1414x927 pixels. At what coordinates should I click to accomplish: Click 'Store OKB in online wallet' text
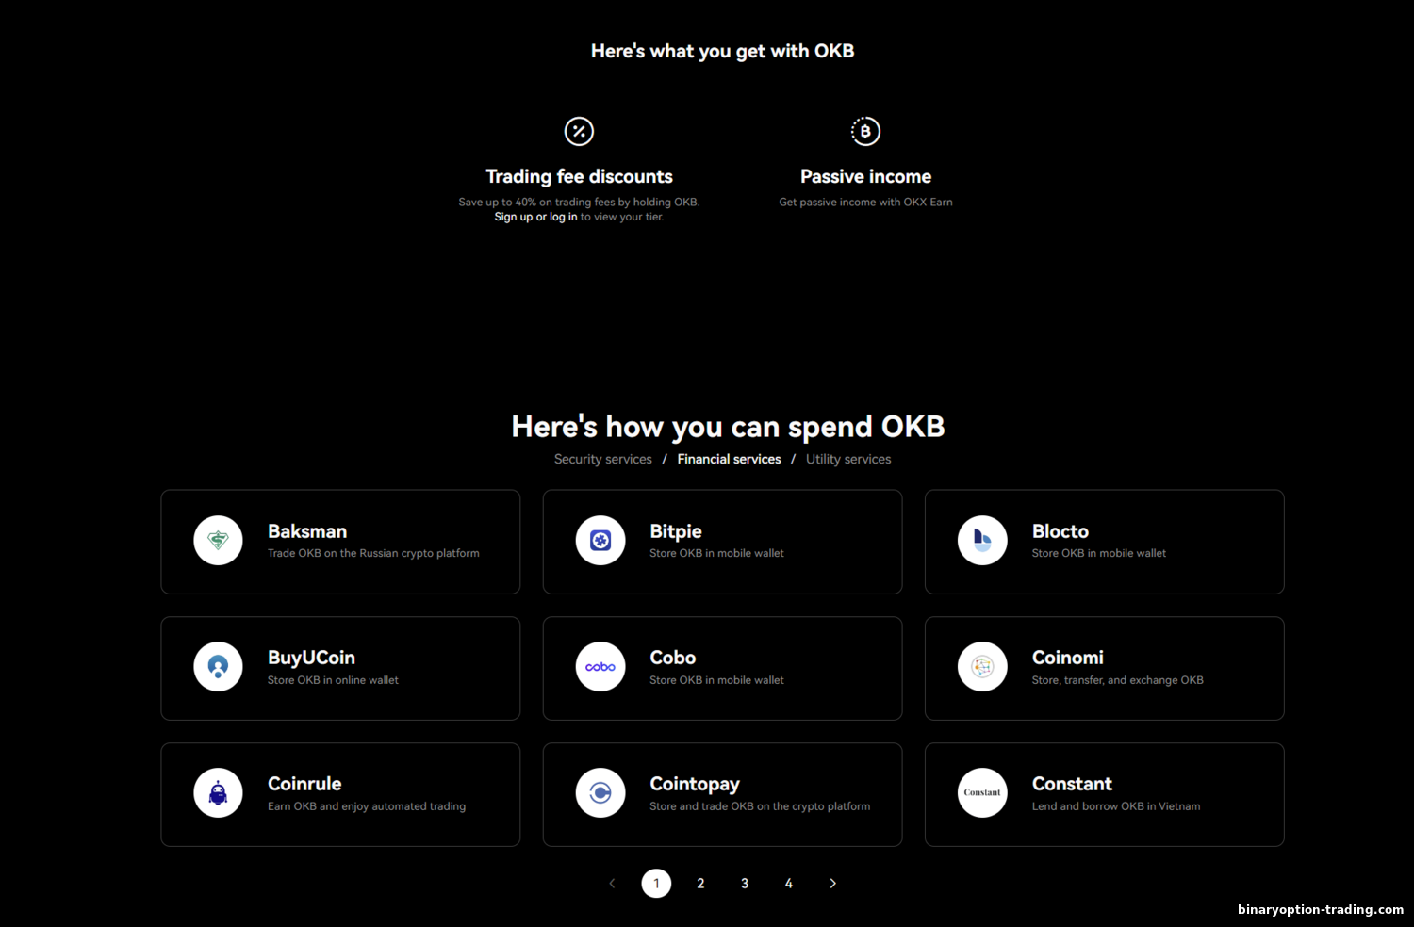click(333, 680)
